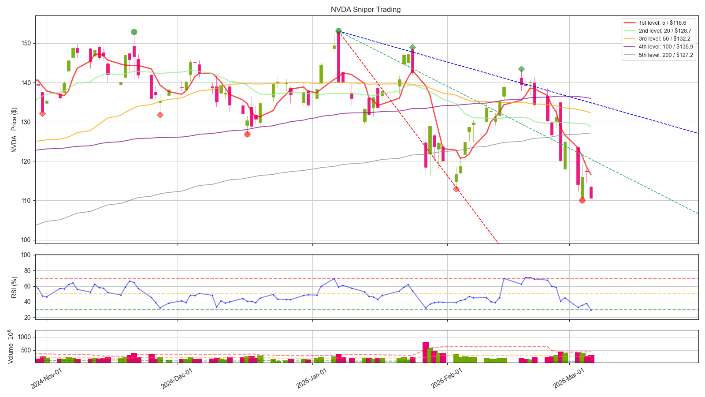Click the purple line sample beside 4th level

(x=630, y=47)
